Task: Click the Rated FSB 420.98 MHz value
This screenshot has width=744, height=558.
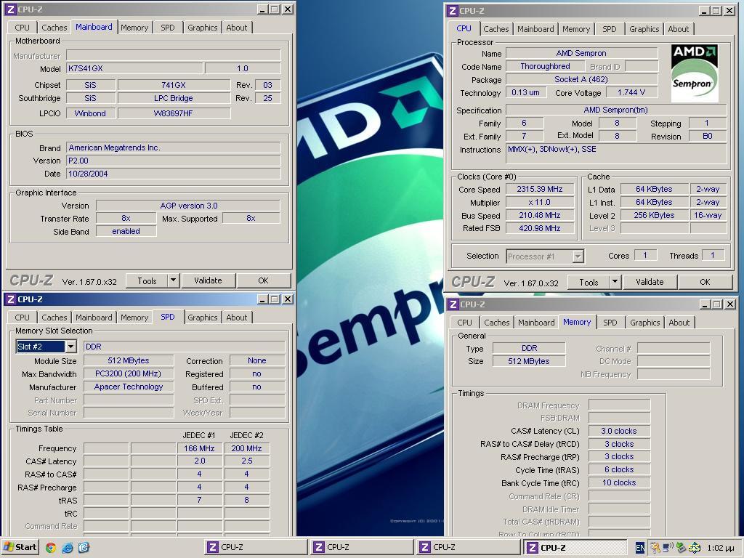Action: [540, 228]
